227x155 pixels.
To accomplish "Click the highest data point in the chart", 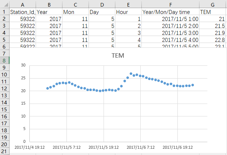I will [x=131, y=74].
